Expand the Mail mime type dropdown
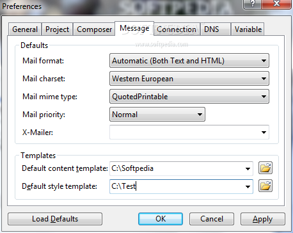293x233 pixels. pyautogui.click(x=189, y=97)
